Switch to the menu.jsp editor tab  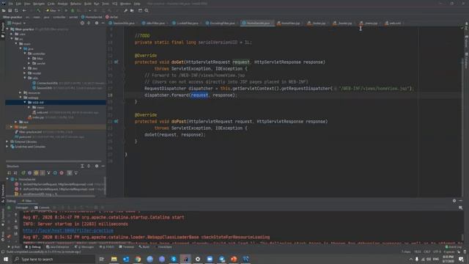point(369,23)
